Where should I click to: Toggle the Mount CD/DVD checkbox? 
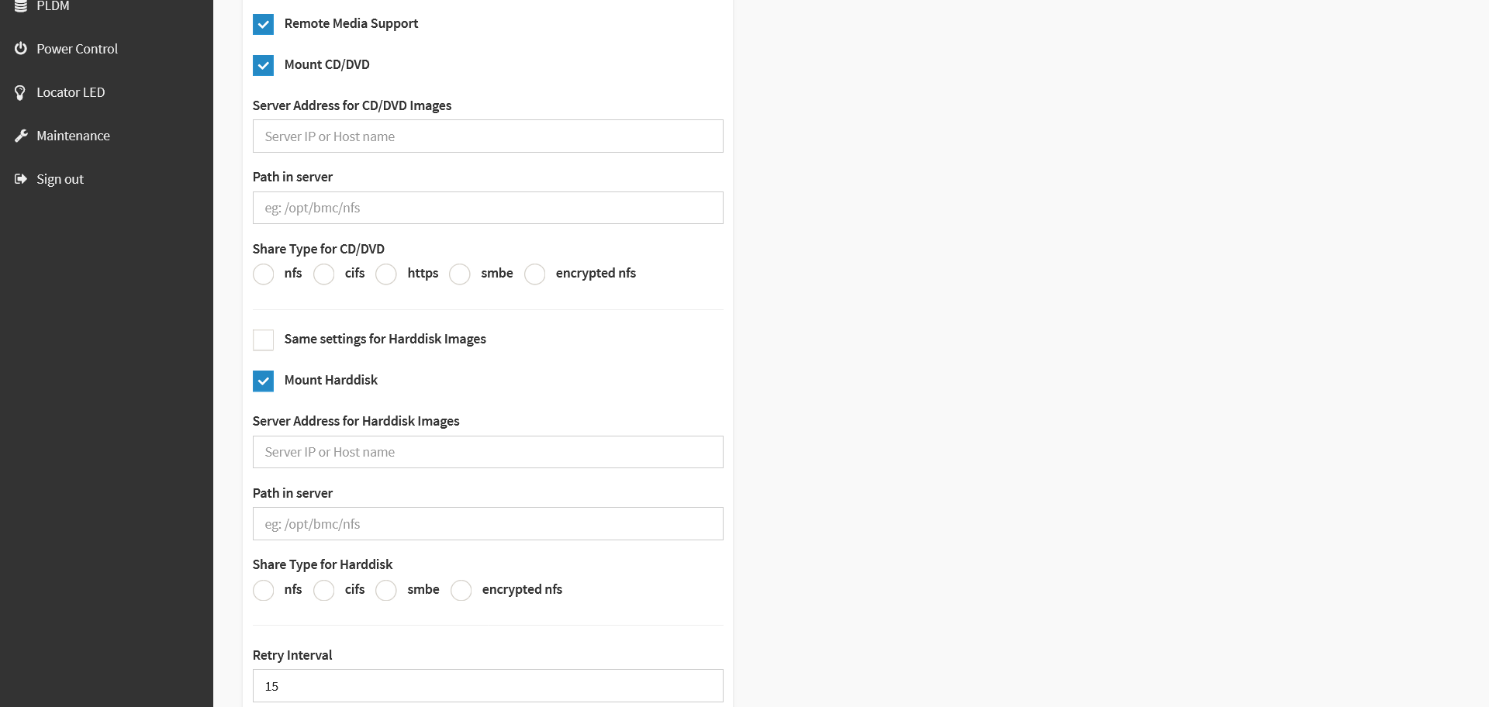pyautogui.click(x=263, y=65)
